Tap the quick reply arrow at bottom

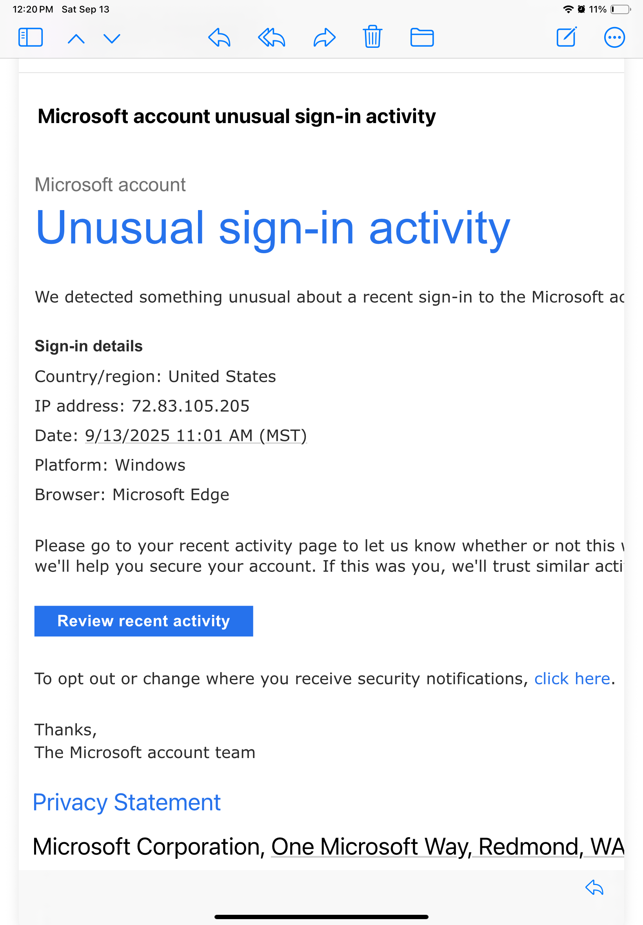pos(594,887)
